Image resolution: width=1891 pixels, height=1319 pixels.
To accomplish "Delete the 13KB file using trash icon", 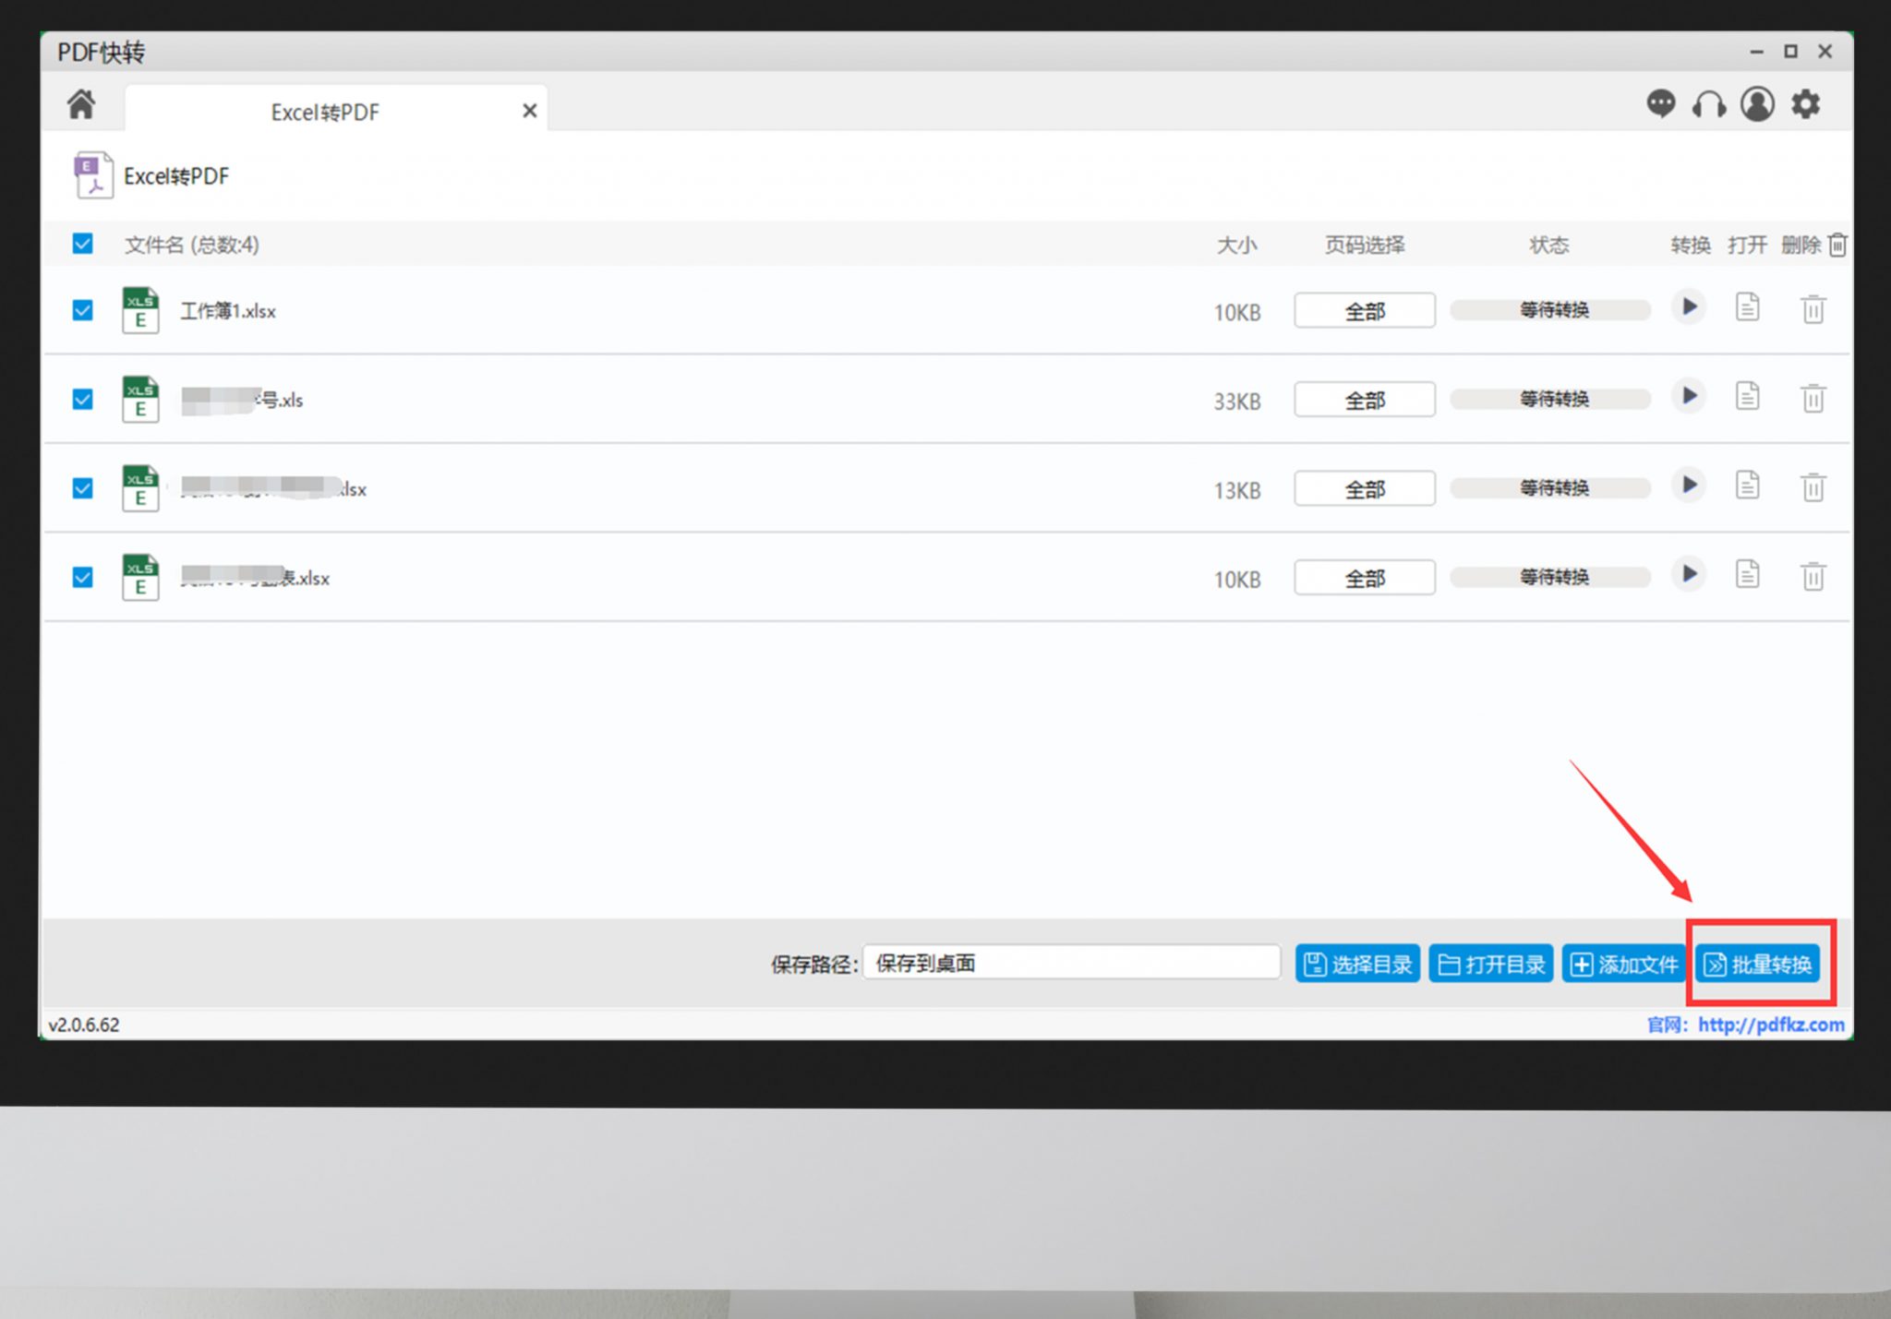I will 1813,487.
